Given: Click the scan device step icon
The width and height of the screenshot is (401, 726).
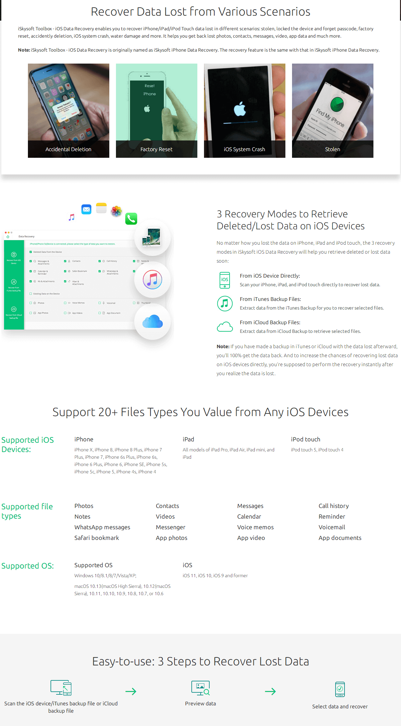Looking at the screenshot, I should click(61, 688).
